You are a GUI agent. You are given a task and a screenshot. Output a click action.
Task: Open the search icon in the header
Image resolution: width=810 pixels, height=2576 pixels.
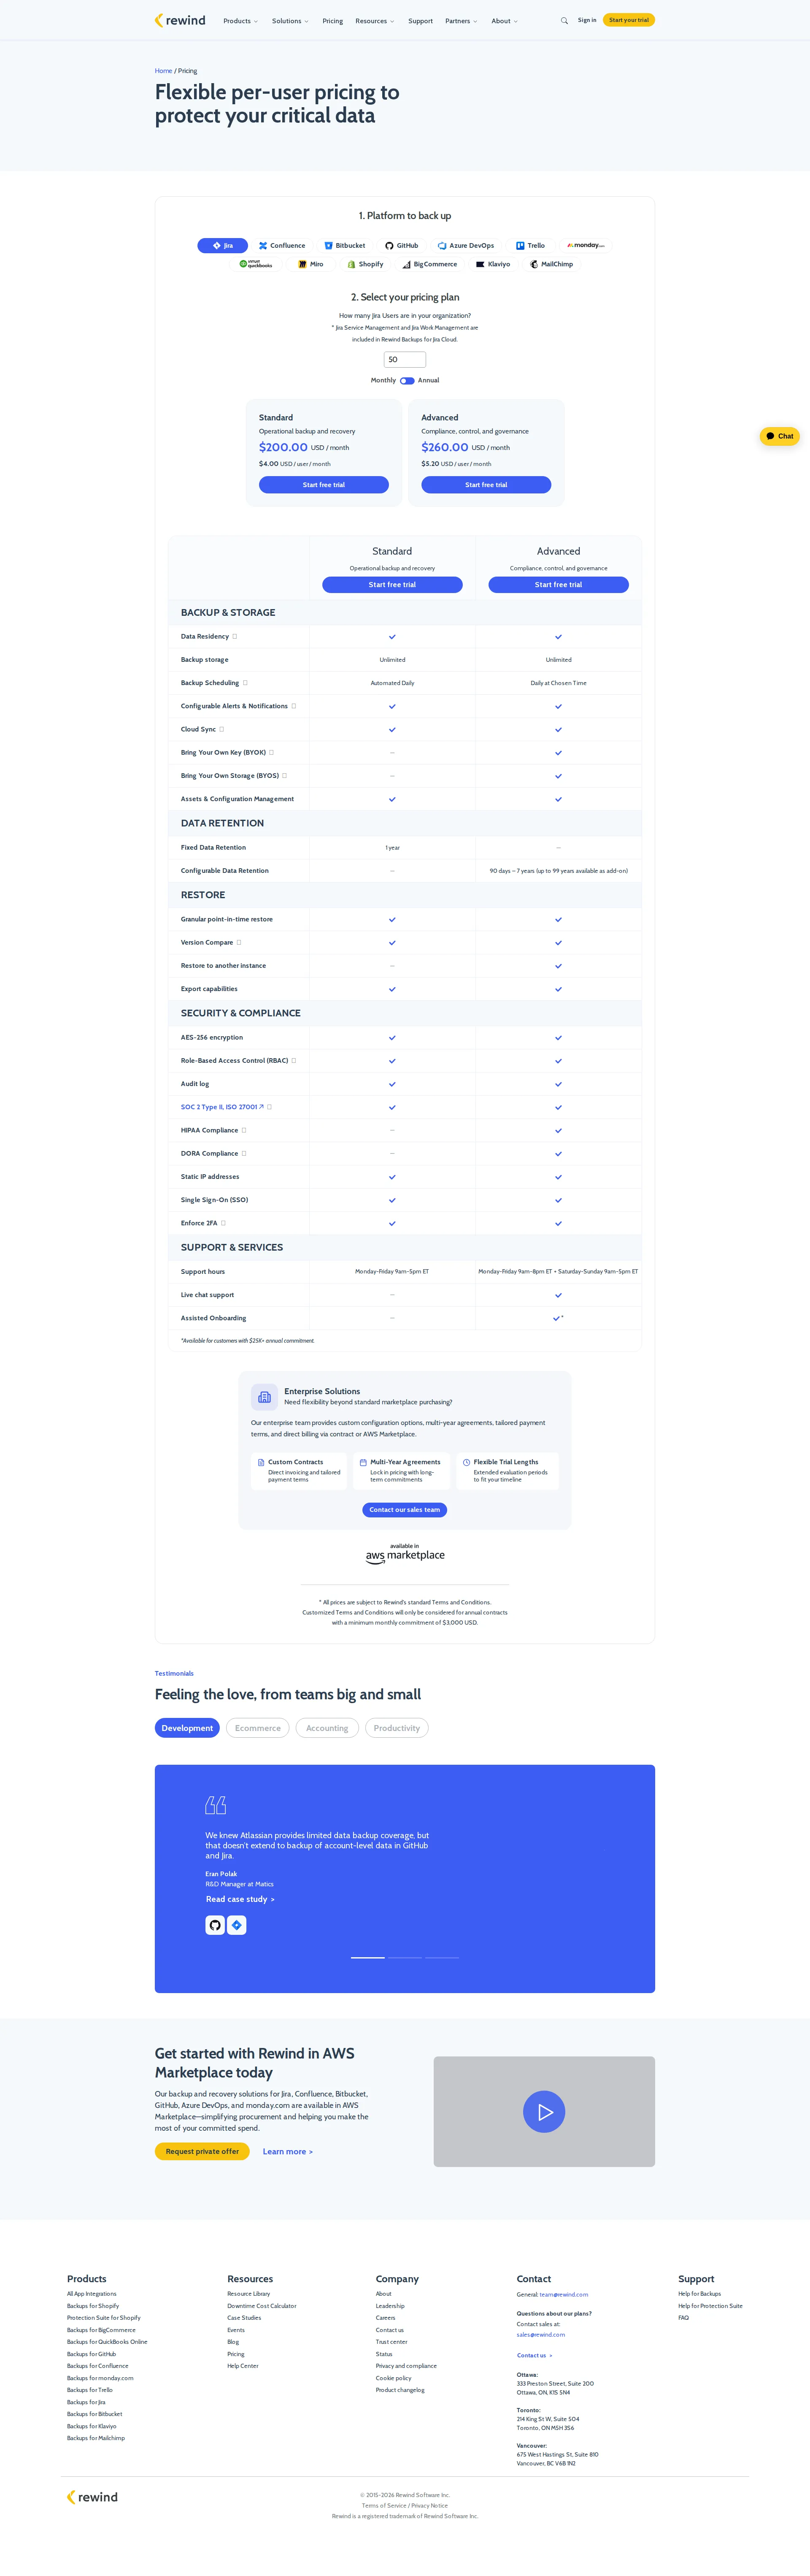click(x=564, y=20)
